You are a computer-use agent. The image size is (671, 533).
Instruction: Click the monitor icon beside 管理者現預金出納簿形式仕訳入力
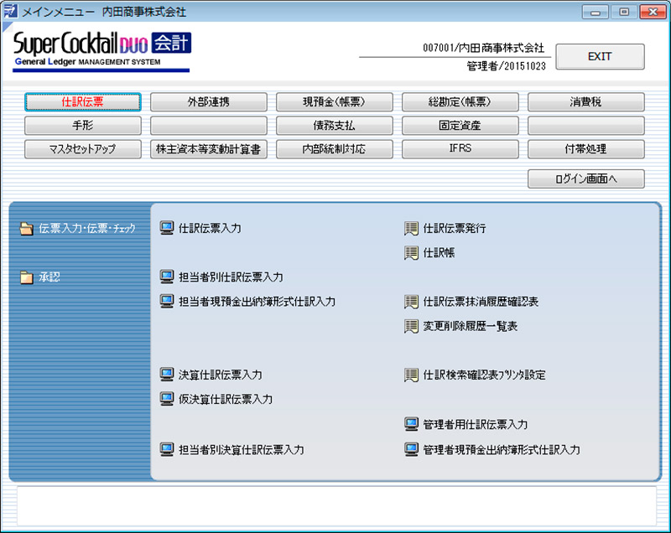coord(411,449)
